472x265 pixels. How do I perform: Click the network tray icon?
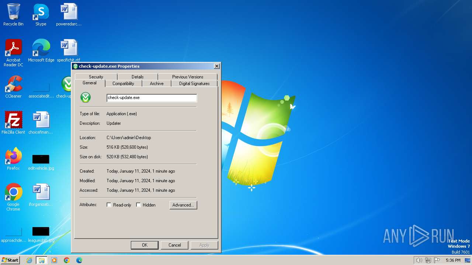(428, 260)
